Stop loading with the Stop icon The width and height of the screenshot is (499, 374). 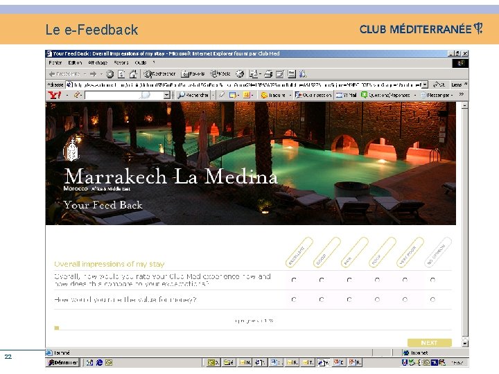point(110,74)
